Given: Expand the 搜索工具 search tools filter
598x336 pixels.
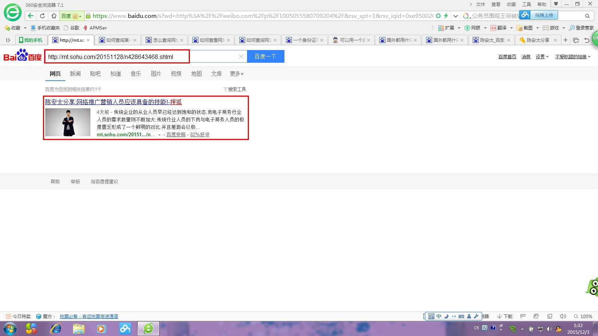Looking at the screenshot, I should pos(235,89).
